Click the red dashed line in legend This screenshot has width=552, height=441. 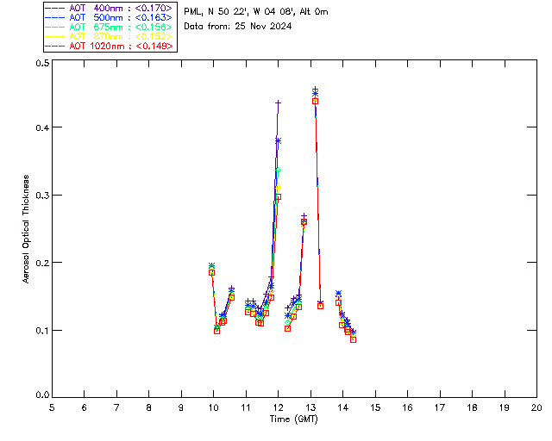tap(55, 46)
